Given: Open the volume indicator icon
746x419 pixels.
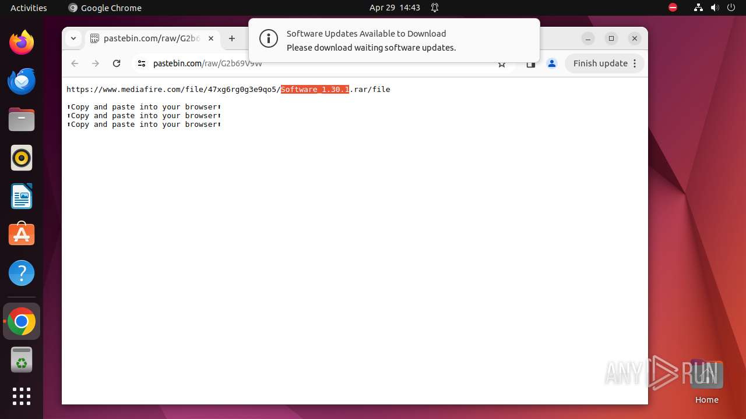Looking at the screenshot, I should click(715, 8).
